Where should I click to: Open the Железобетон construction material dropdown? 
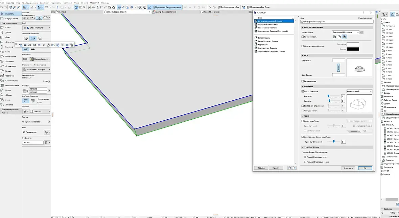40,59
